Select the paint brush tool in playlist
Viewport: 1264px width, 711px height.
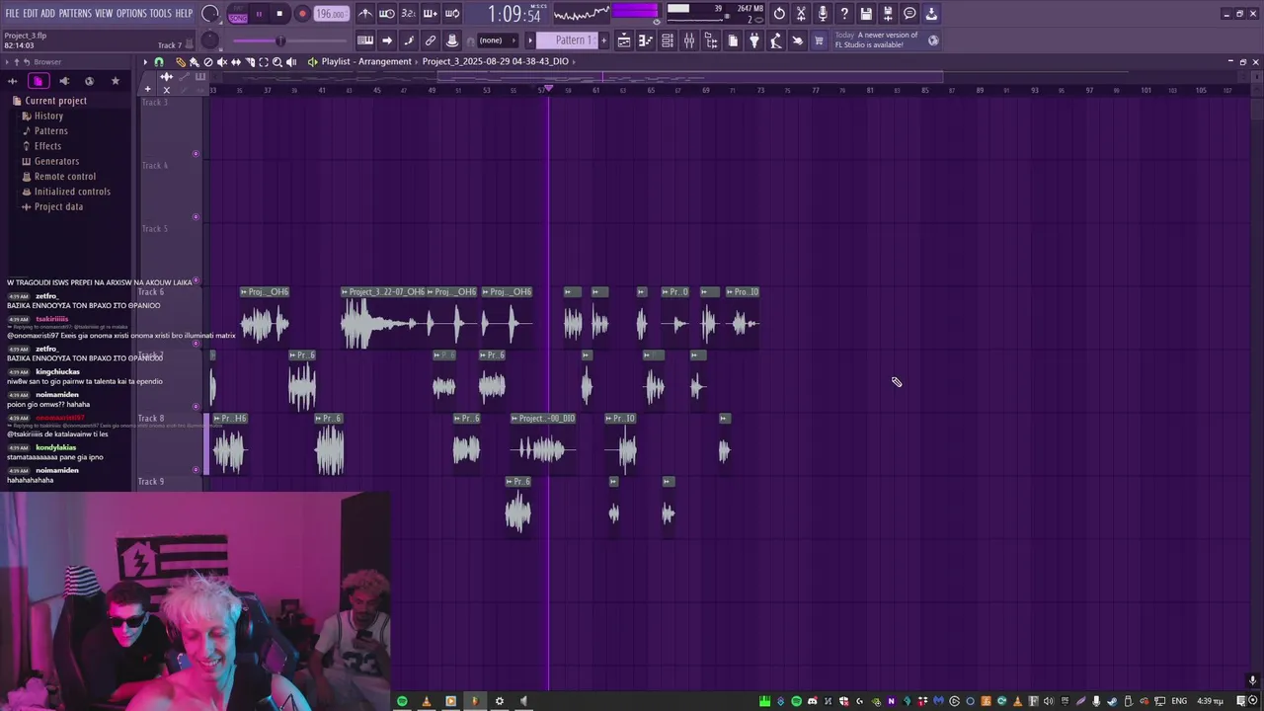[x=194, y=61]
